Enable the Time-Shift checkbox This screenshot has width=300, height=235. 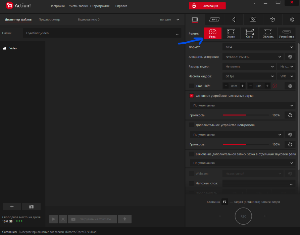(192, 86)
